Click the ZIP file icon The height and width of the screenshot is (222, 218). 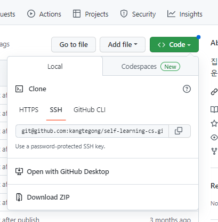tap(19, 197)
